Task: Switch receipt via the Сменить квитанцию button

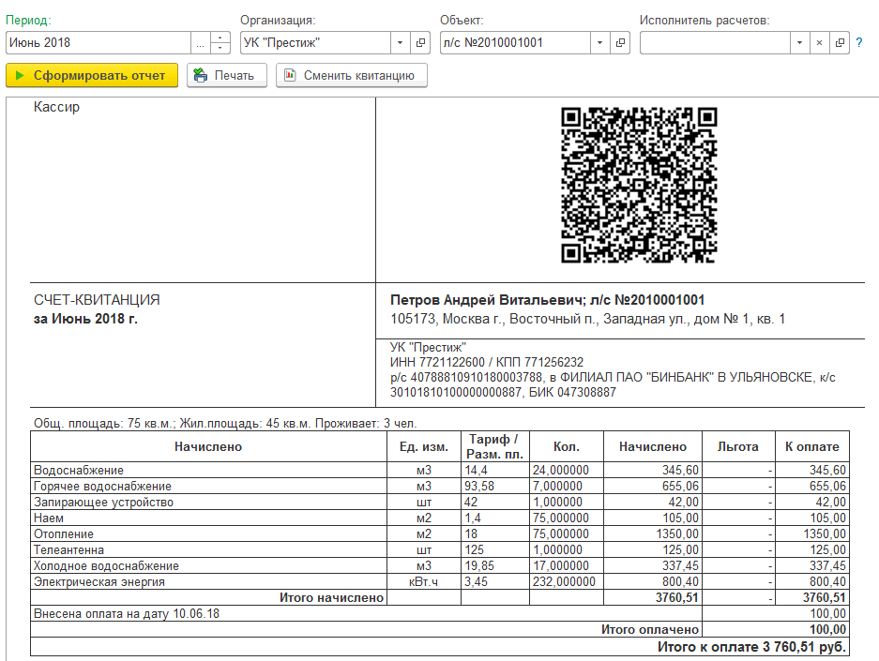Action: pos(352,75)
